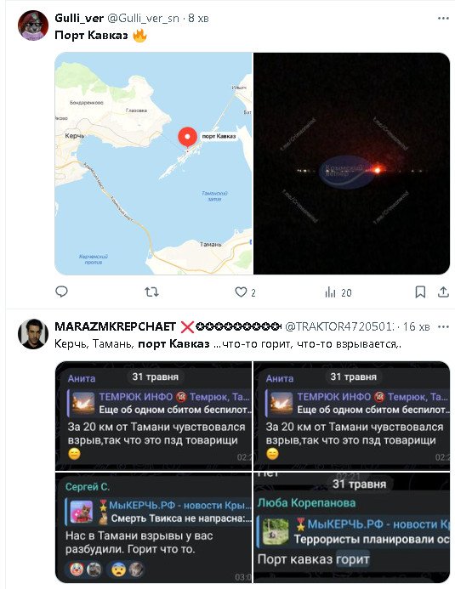Open the top-left Анита chat screenshot

click(x=153, y=416)
